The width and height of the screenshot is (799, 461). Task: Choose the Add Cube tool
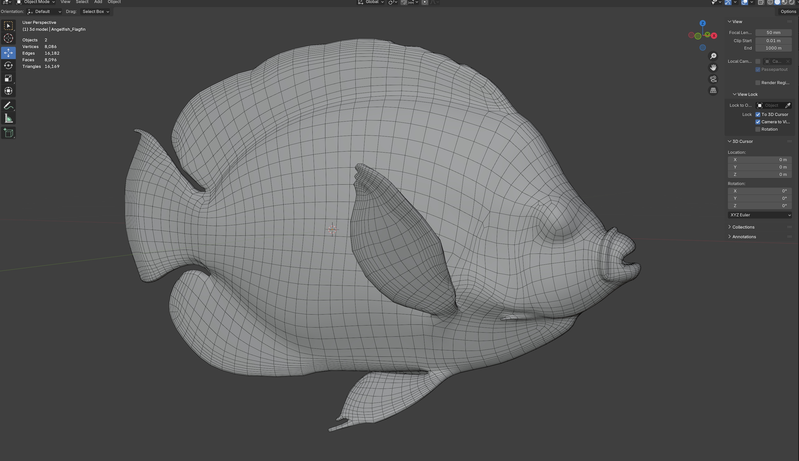(x=8, y=133)
